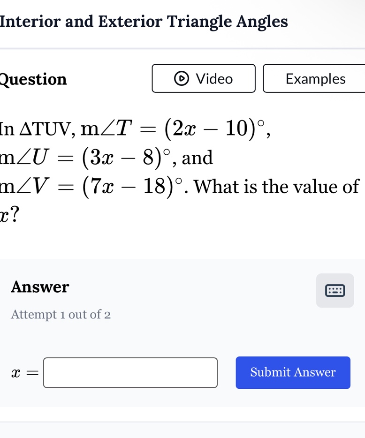Click the 'x =' label beside input
Screen dimensions: 365x438
tap(25, 373)
